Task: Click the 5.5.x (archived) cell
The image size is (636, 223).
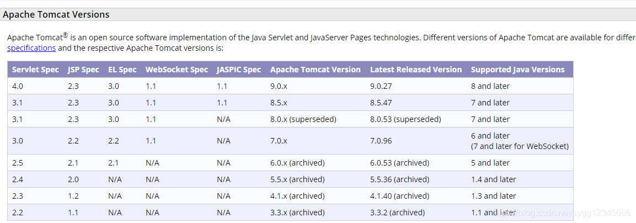Action: [297, 179]
